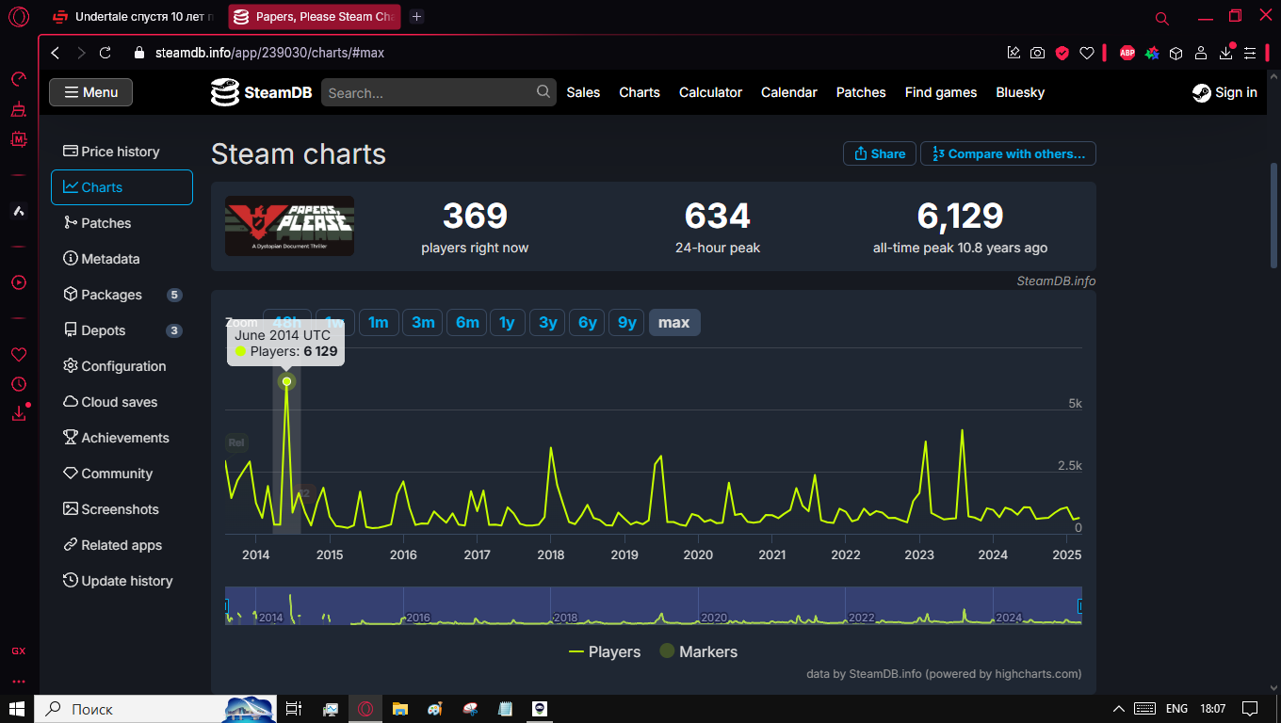Set chart zoom to 9y
Viewport: 1281px width, 723px height.
627,323
